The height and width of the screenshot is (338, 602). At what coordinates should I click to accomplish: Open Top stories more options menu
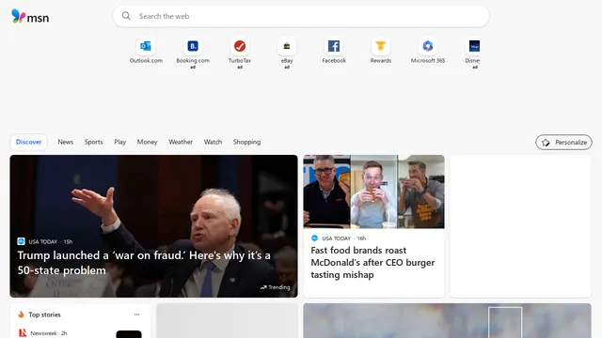(136, 315)
